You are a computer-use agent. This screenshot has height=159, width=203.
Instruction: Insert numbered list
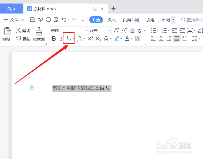click(x=164, y=31)
